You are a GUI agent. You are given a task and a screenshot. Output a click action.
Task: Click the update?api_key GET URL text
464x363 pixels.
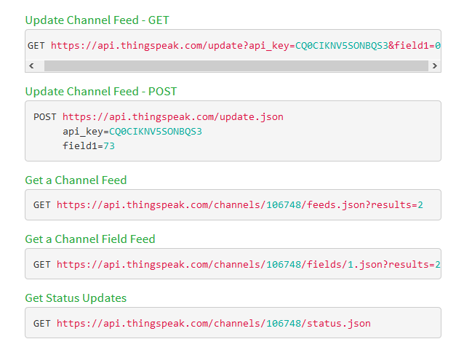246,46
